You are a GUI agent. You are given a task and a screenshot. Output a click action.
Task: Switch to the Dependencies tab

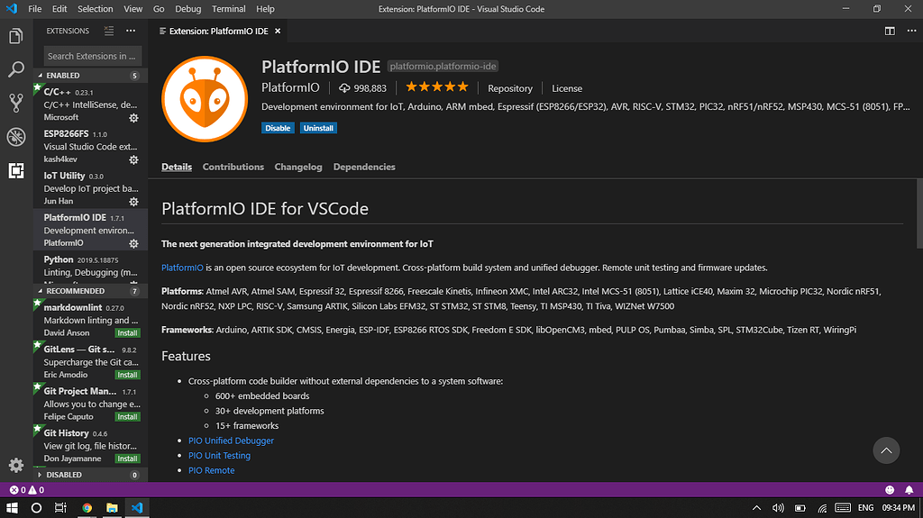[364, 167]
